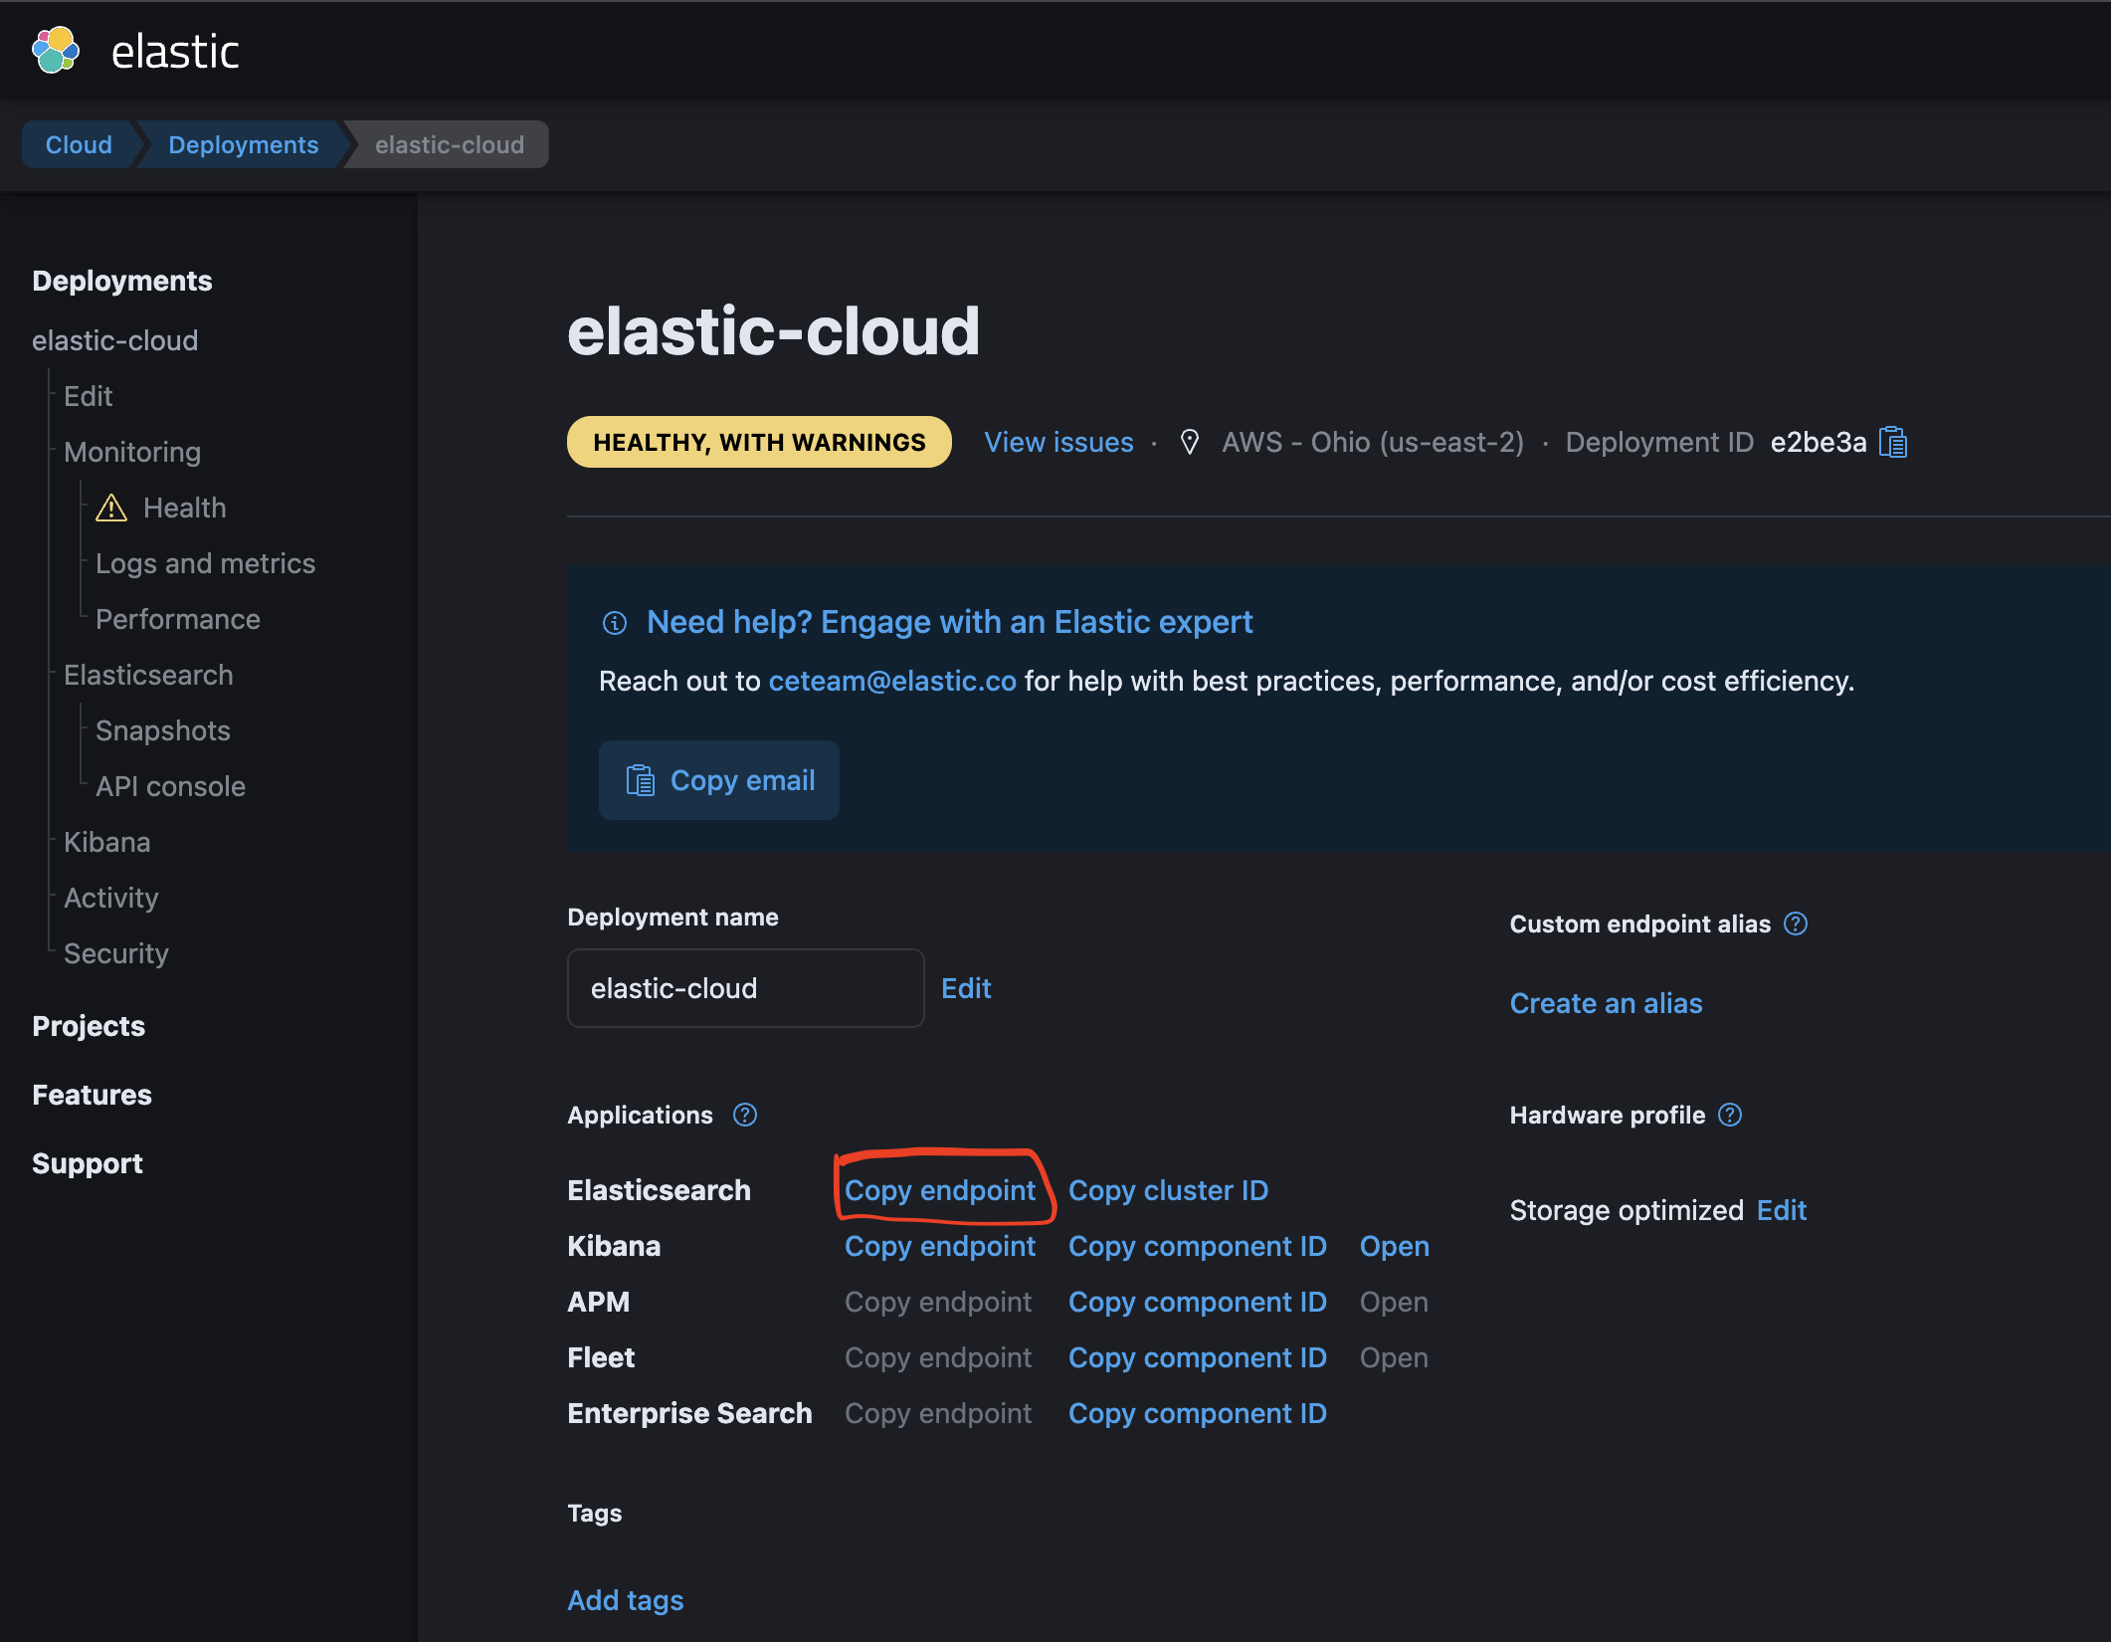Viewport: 2111px width, 1642px height.
Task: Open View issues link
Action: 1058,442
